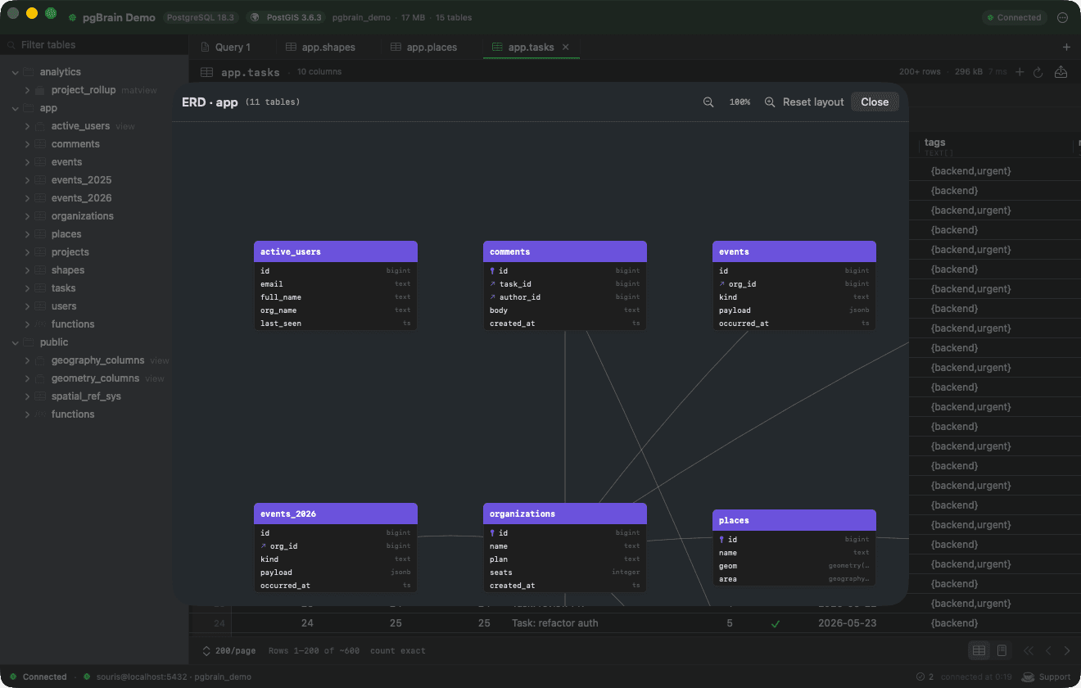Click the coffee cup Support icon
The image size is (1081, 688).
(1028, 677)
